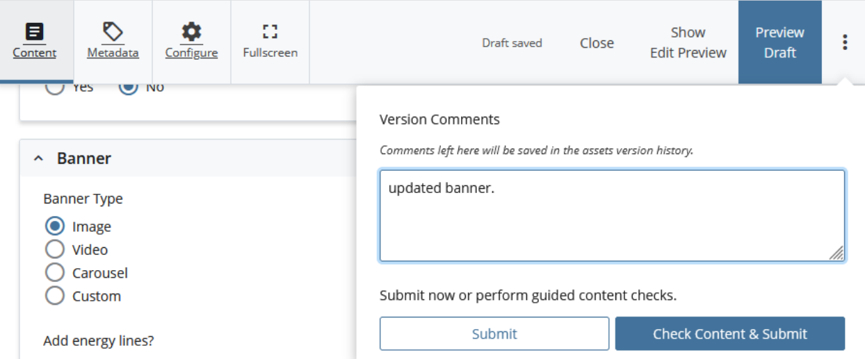Collapse the Banner section chevron
This screenshot has height=359, width=865.
[38, 159]
